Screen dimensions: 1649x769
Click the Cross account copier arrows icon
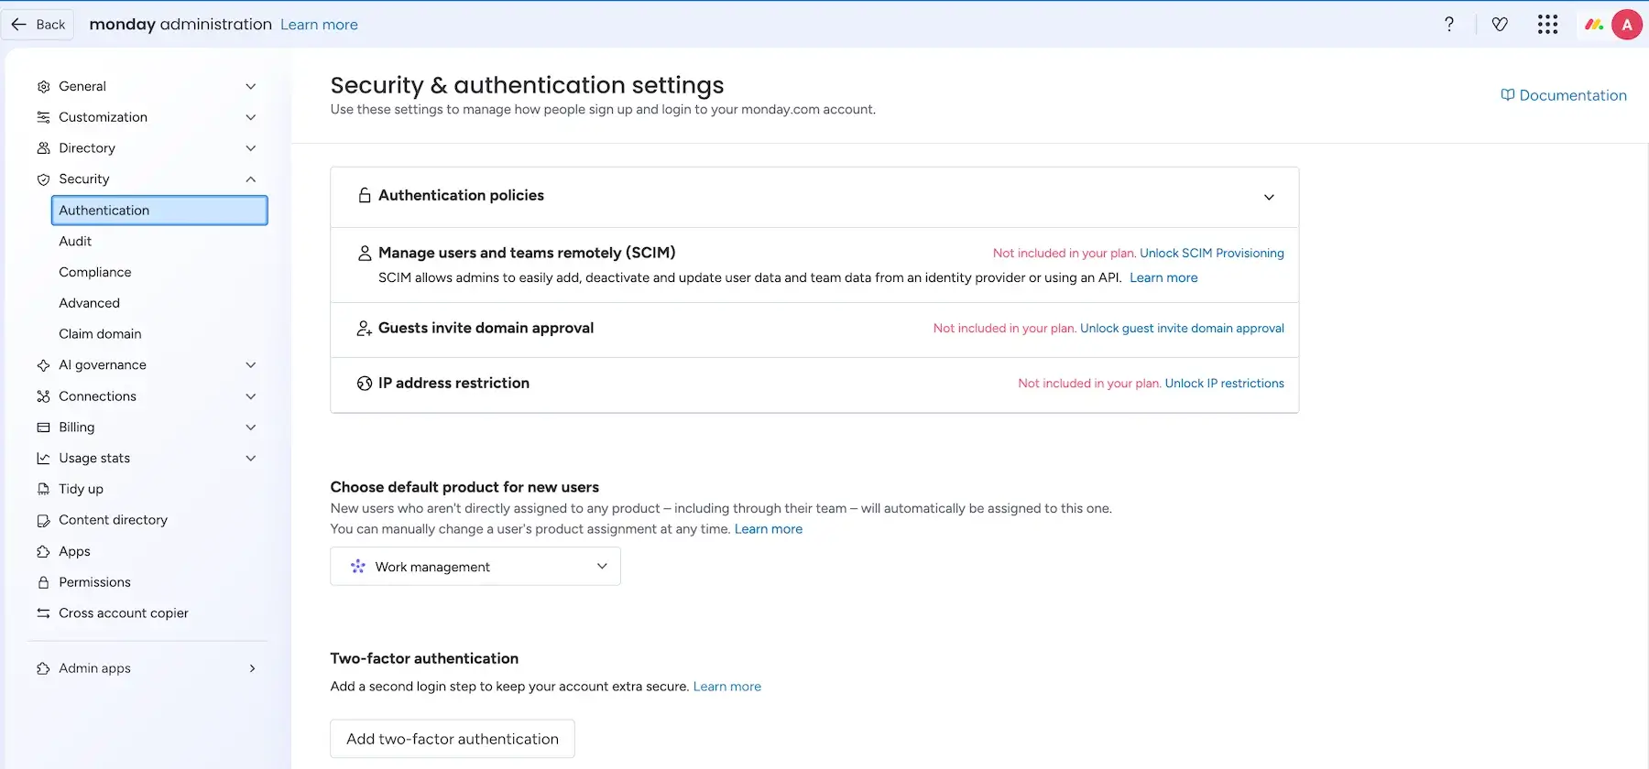coord(43,613)
